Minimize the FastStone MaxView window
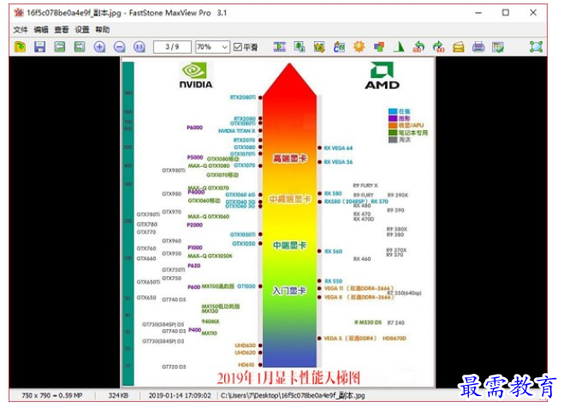This screenshot has width=564, height=414. [x=478, y=13]
